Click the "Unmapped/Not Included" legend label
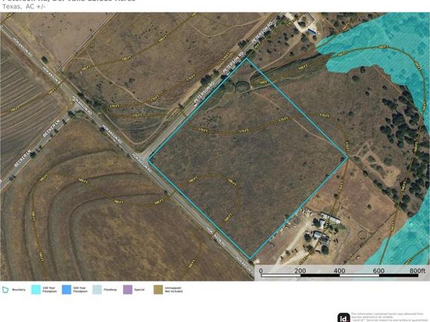The image size is (430, 322). click(x=173, y=290)
